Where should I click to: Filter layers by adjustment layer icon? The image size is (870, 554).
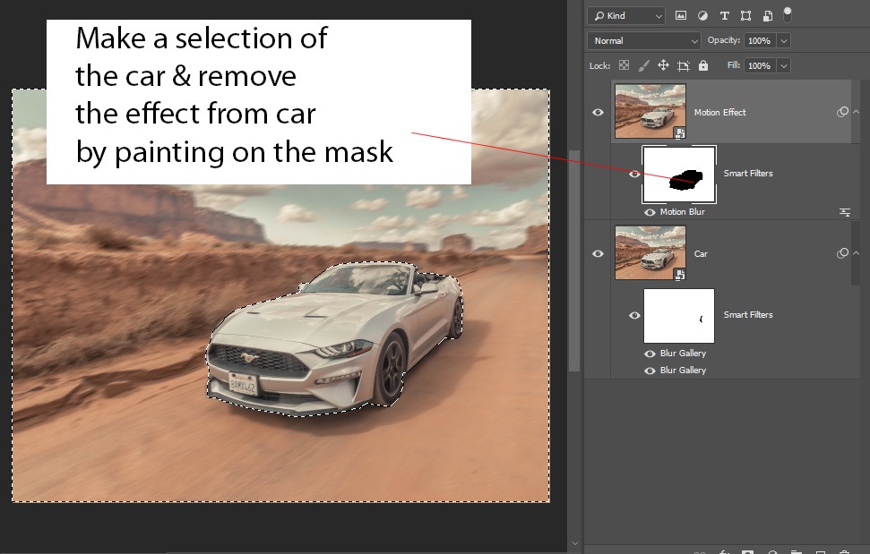pos(702,15)
